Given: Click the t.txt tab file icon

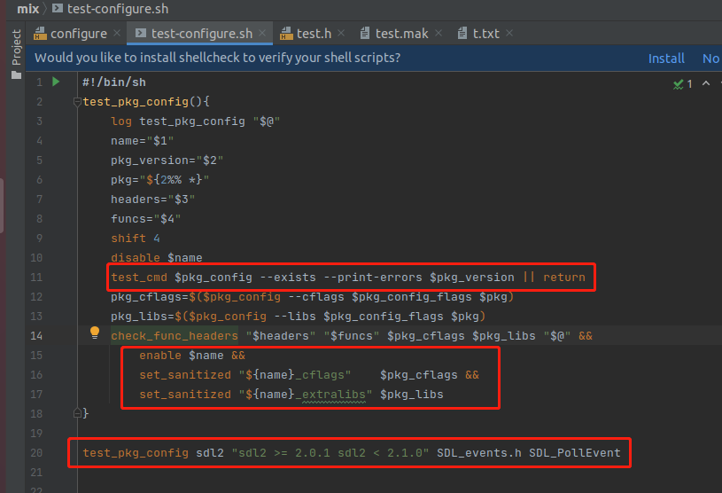Looking at the screenshot, I should click(x=462, y=33).
